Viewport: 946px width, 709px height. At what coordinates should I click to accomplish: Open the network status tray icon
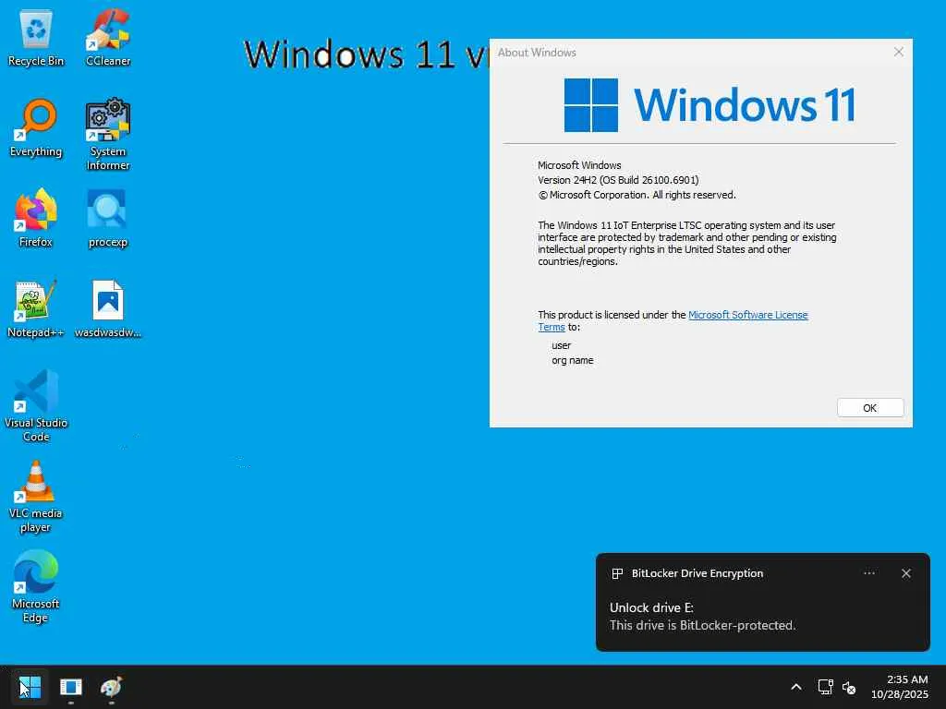point(825,687)
